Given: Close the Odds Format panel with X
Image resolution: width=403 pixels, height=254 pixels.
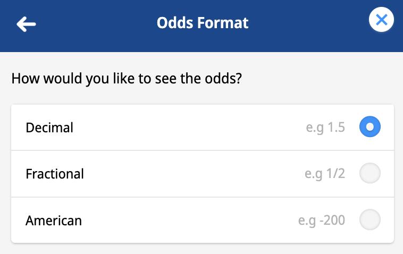Looking at the screenshot, I should click(x=381, y=20).
